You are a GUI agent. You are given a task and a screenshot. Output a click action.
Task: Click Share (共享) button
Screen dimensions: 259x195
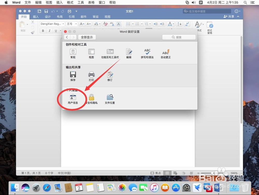229,17
